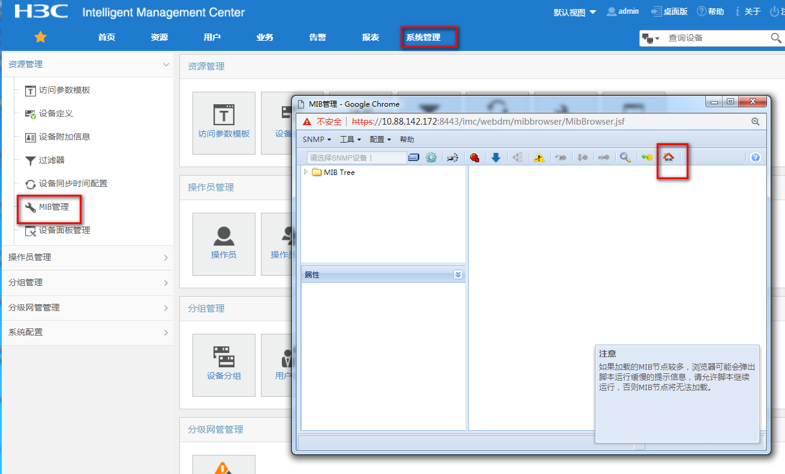Click the grayed tree structure toolbar icon

[x=518, y=158]
